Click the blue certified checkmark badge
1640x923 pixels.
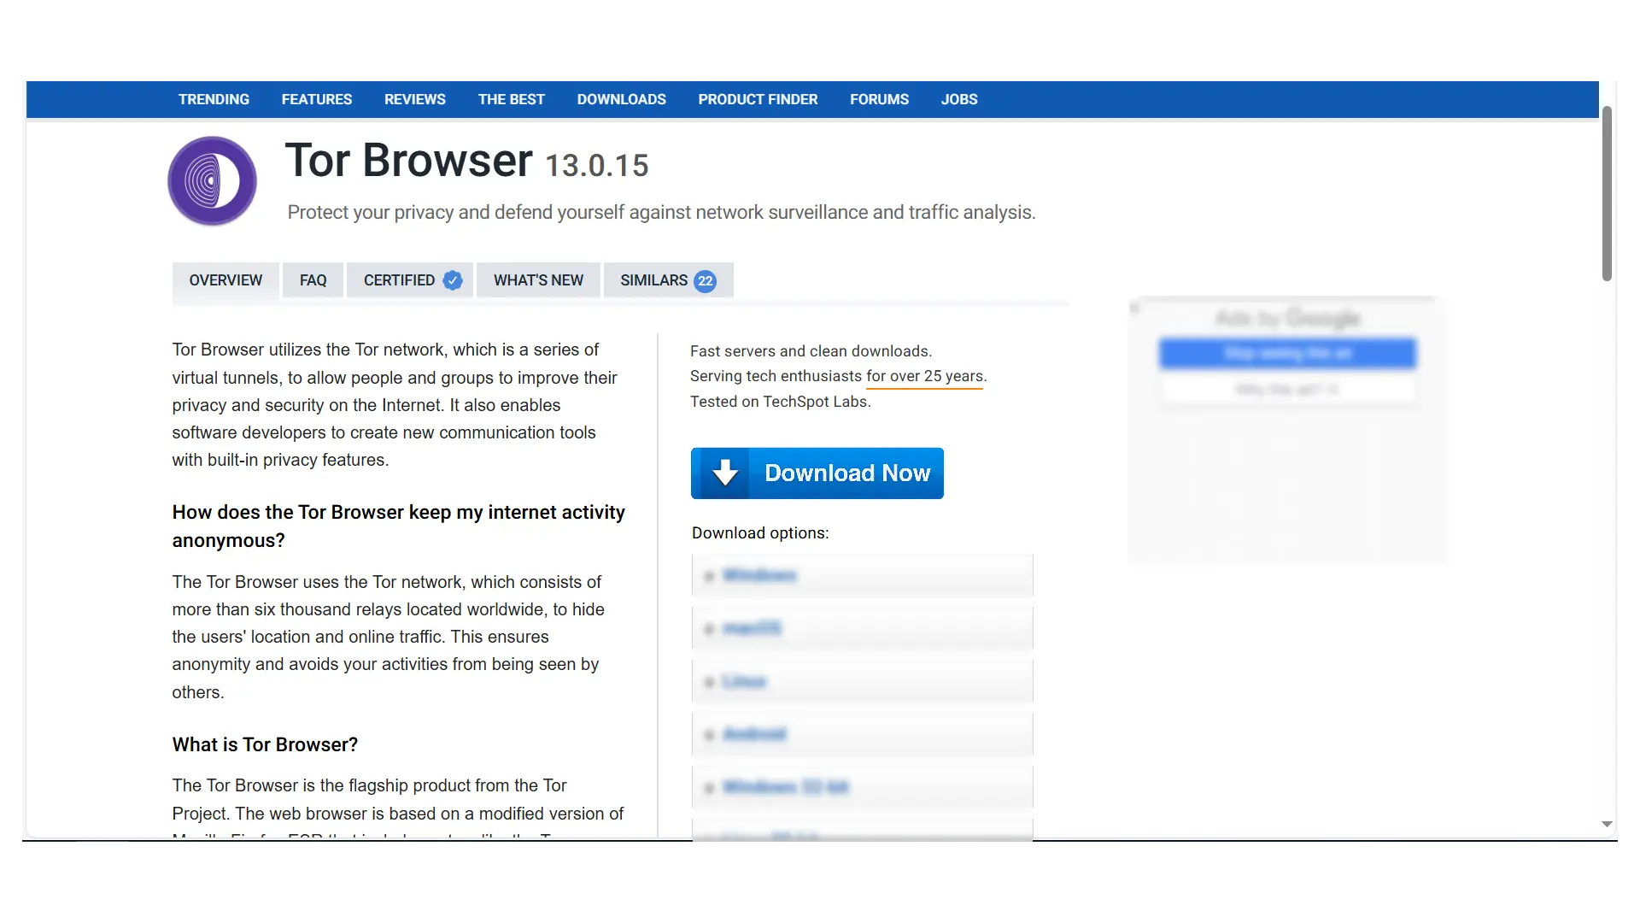point(453,280)
